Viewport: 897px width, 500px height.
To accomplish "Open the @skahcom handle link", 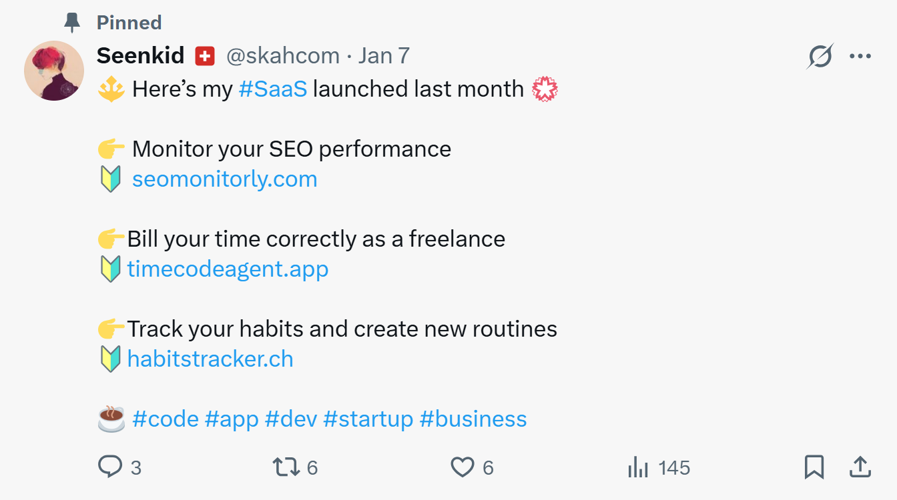I will click(283, 56).
